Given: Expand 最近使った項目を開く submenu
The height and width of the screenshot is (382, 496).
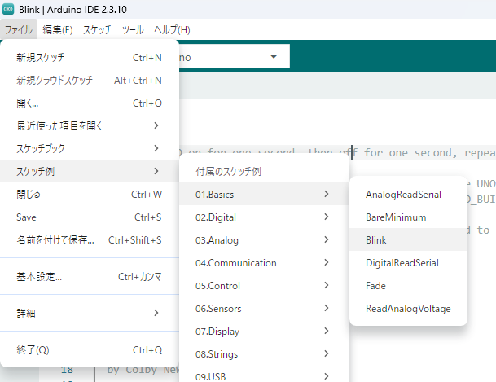Looking at the screenshot, I should tap(90, 126).
